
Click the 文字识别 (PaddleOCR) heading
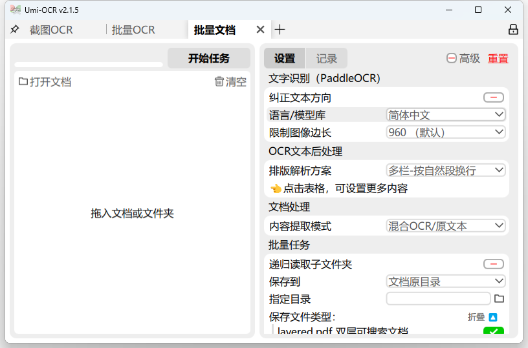tap(324, 78)
